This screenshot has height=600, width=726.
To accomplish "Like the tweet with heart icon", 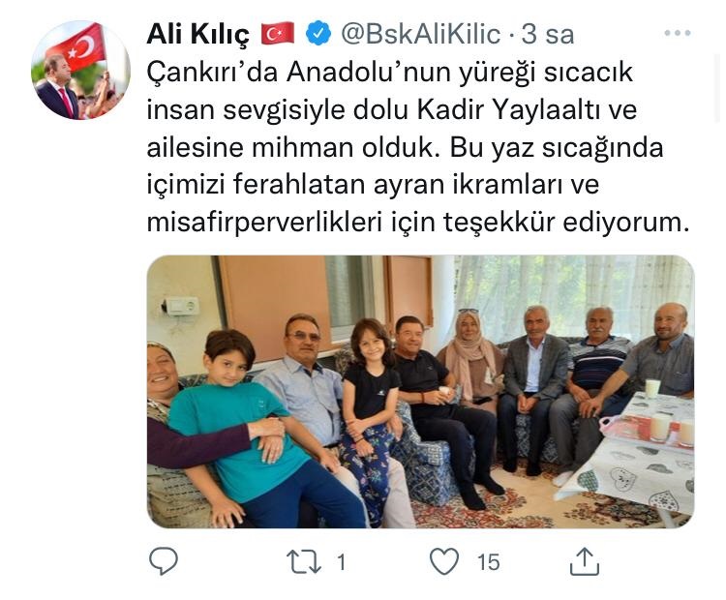I will (444, 561).
